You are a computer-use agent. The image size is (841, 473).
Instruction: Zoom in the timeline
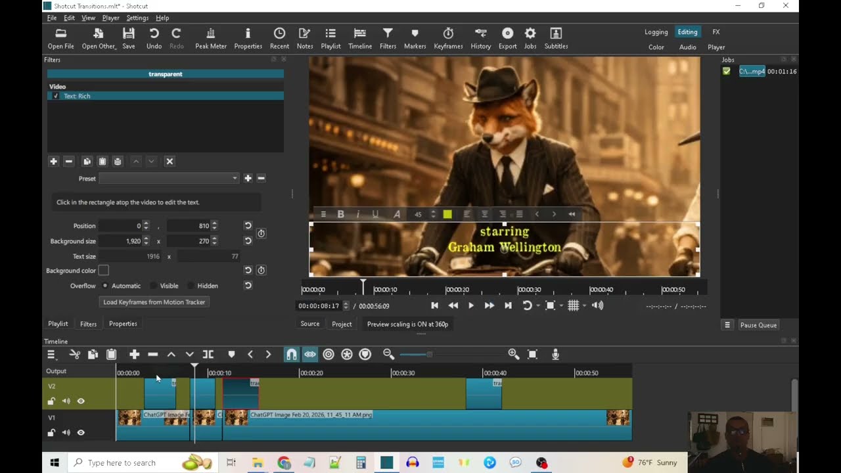pyautogui.click(x=514, y=354)
